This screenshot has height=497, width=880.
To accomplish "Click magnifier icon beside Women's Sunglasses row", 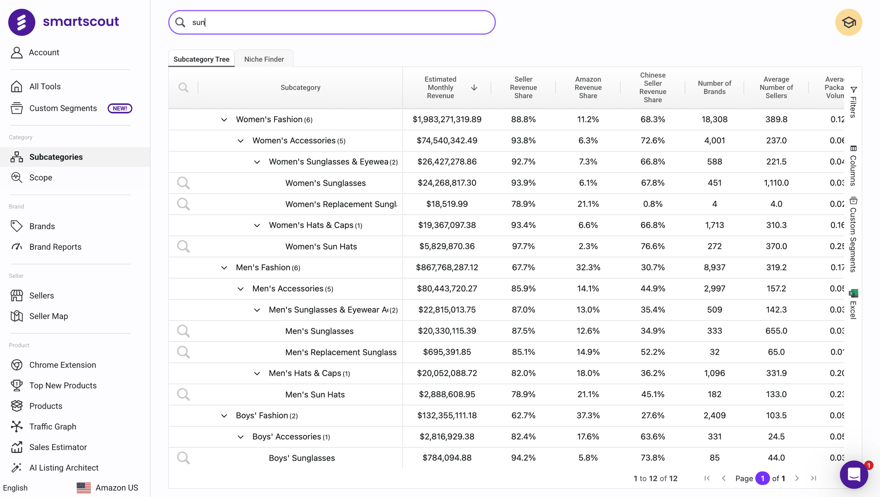I will pyautogui.click(x=183, y=183).
